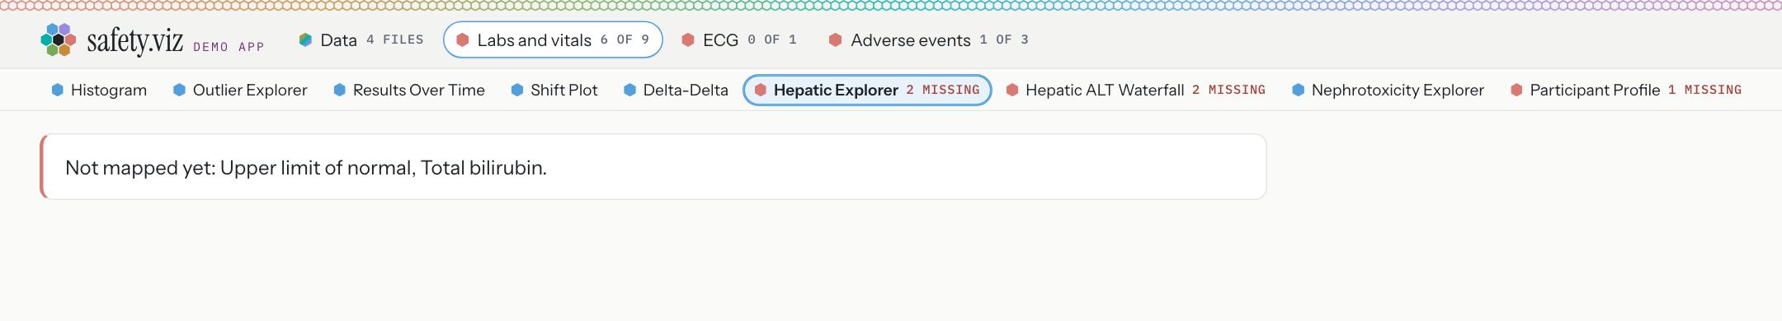1782x321 pixels.
Task: Click the blue hexagon beside Delta-Delta
Action: pos(629,90)
